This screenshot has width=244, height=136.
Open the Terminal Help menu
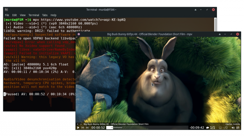53,15
